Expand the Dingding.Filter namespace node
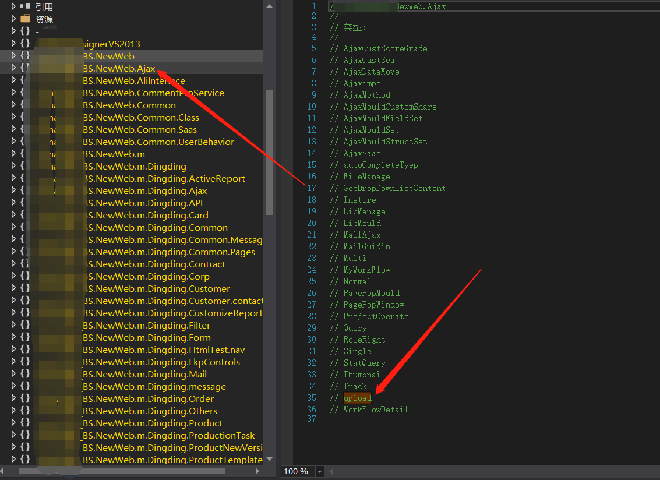This screenshot has width=660, height=480. 13,324
